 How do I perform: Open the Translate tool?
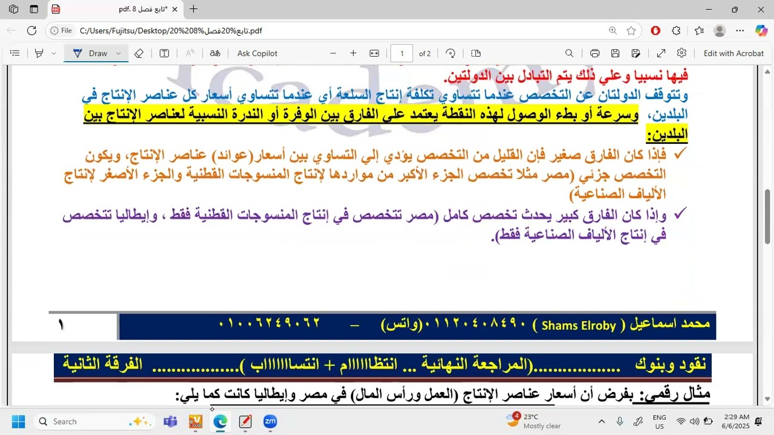tap(215, 53)
